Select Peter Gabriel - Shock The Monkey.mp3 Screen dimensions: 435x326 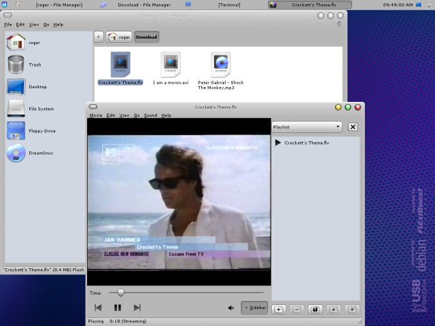click(x=220, y=71)
